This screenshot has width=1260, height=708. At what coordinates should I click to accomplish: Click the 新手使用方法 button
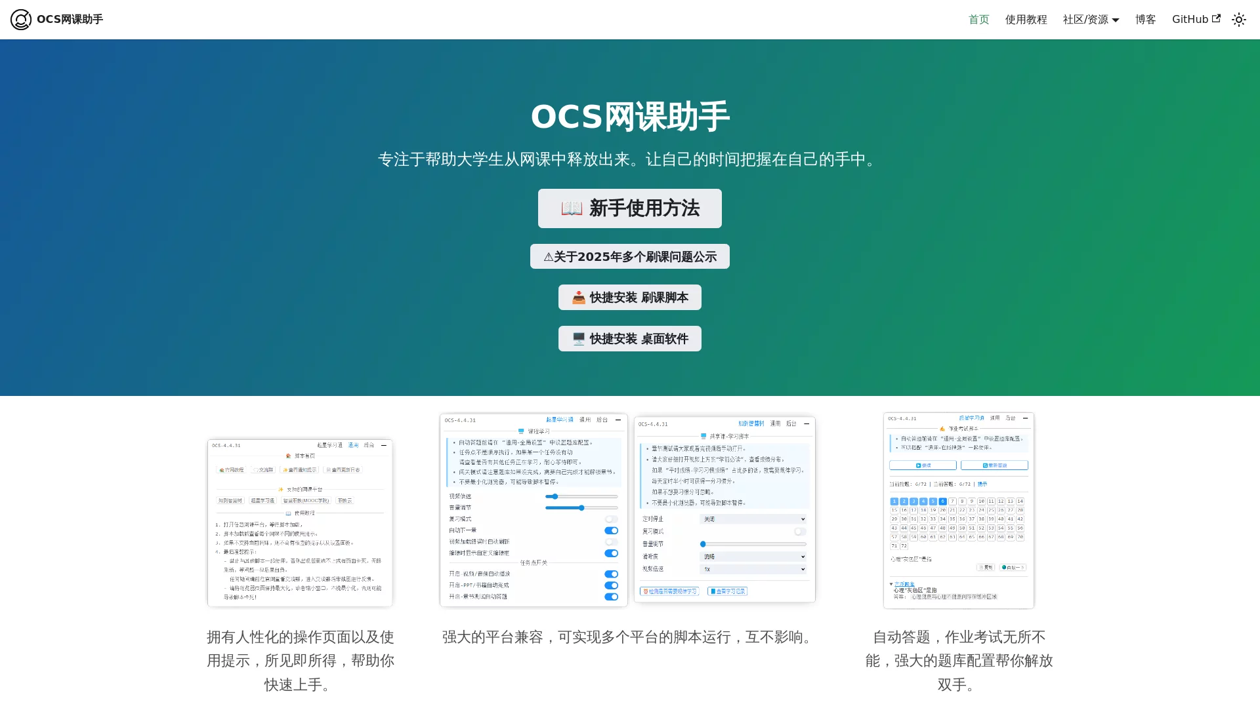coord(629,208)
